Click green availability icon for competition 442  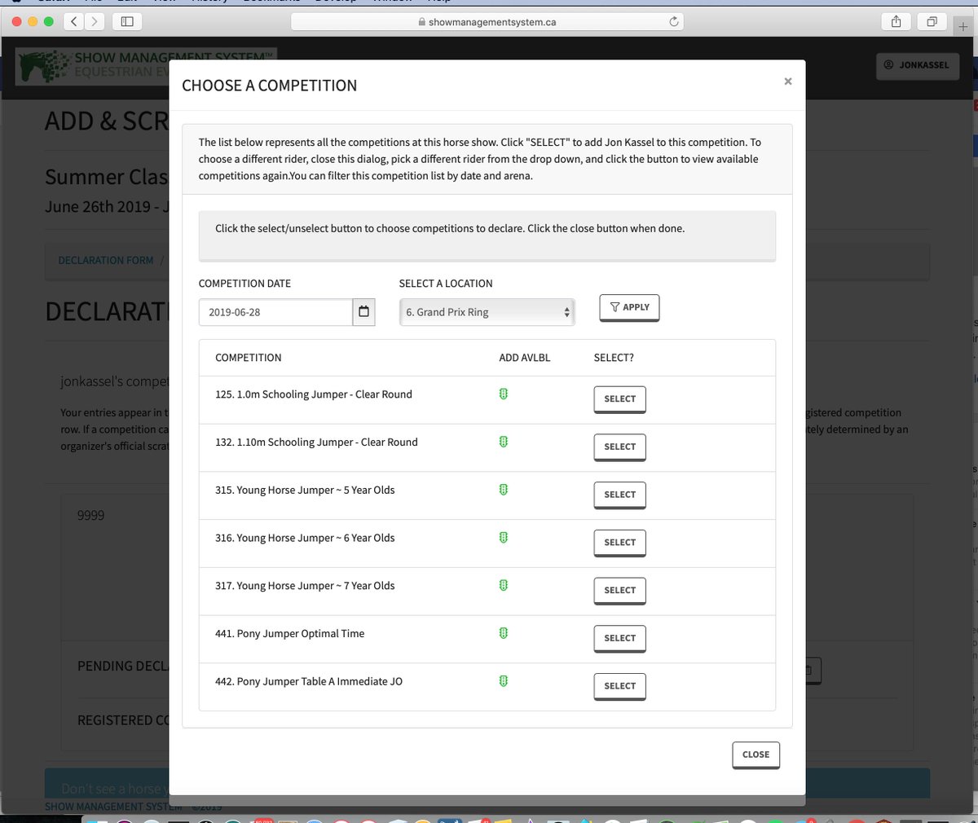point(504,681)
